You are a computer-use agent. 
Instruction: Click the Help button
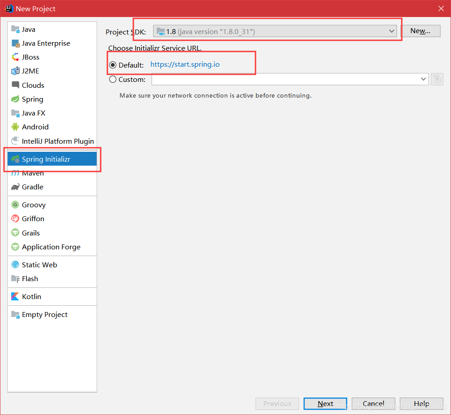pos(421,403)
